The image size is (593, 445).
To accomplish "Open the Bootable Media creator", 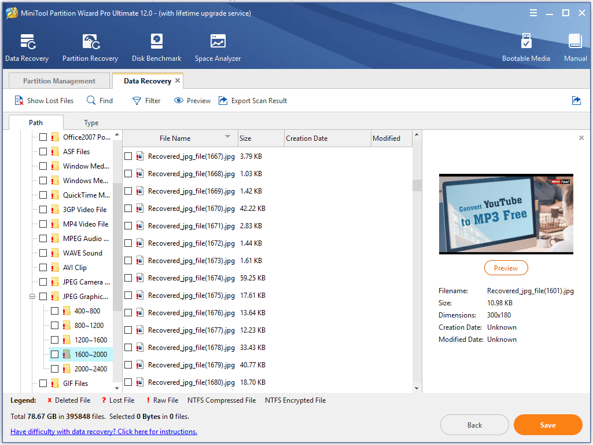I will click(x=526, y=46).
